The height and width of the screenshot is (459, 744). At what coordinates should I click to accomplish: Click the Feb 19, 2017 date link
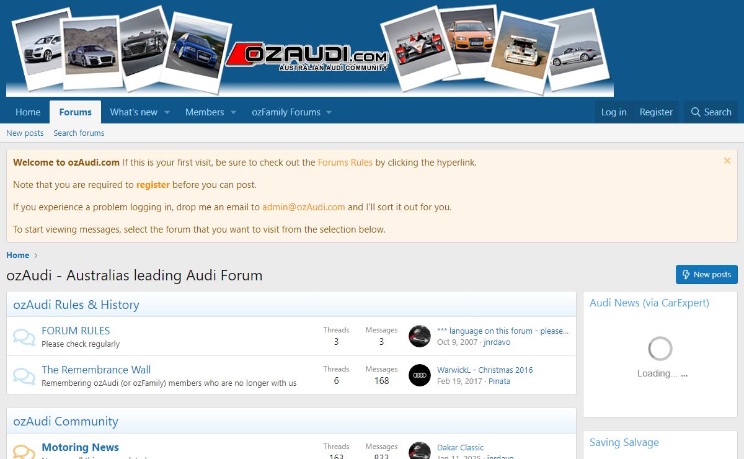coord(459,381)
